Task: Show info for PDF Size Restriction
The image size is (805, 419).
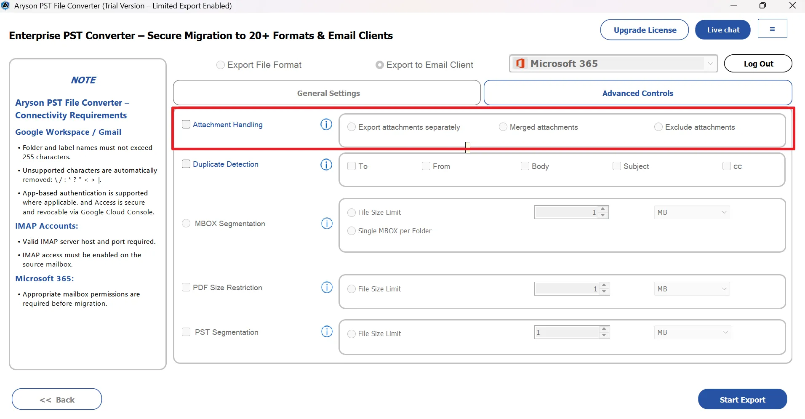Action: (x=327, y=287)
